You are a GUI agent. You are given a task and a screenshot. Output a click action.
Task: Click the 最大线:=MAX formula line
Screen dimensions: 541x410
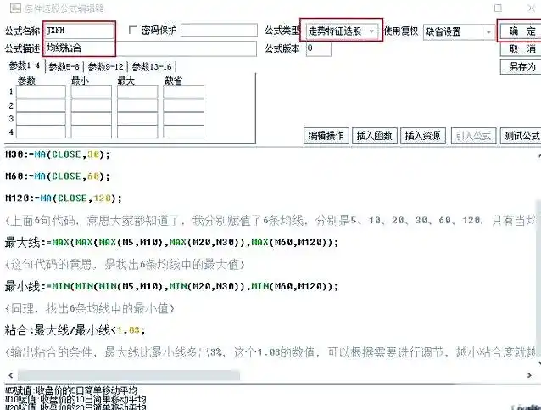pyautogui.click(x=171, y=243)
